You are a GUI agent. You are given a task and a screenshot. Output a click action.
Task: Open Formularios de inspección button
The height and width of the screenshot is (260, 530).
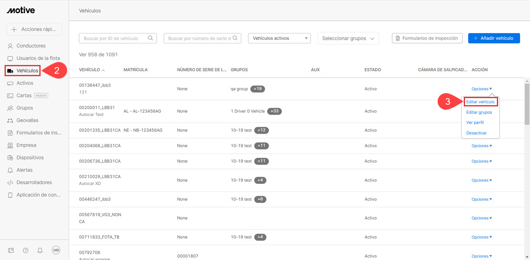coord(427,38)
